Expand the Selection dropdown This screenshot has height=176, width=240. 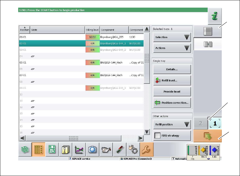coord(172,37)
